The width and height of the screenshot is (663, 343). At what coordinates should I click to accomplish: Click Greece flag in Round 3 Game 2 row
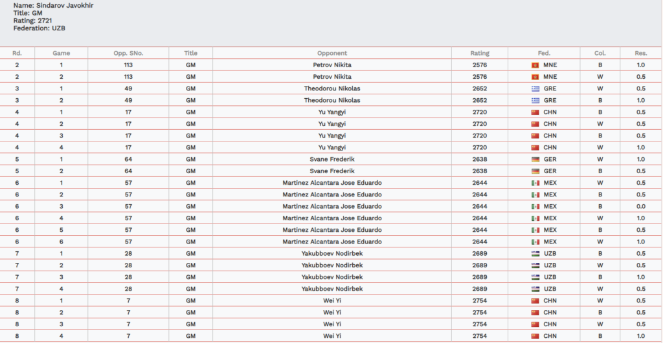(535, 101)
